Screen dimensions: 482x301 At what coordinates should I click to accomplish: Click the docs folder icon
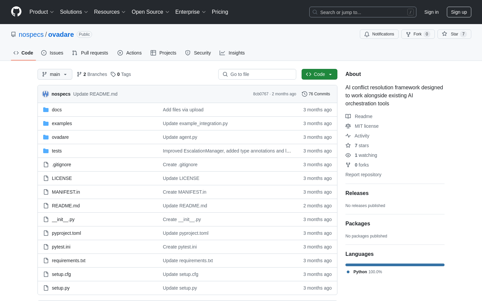[46, 110]
